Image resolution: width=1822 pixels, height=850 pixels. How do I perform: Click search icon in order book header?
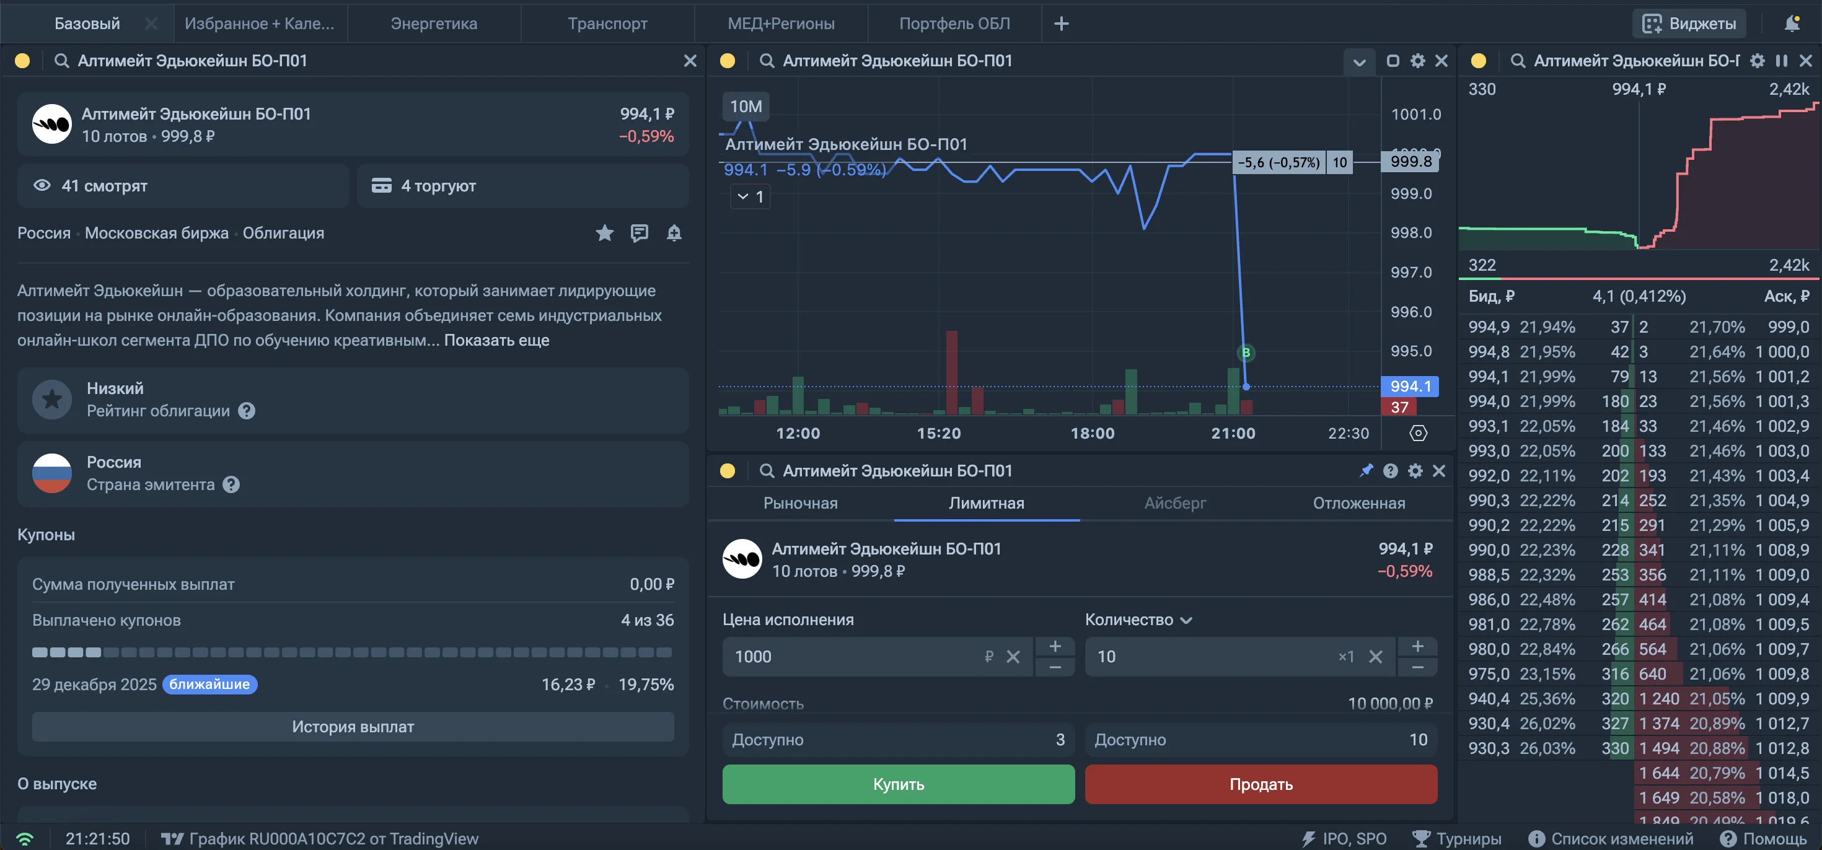point(1517,61)
